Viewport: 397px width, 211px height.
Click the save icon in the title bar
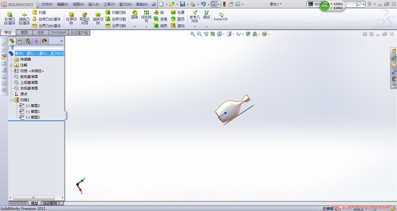point(183,4)
